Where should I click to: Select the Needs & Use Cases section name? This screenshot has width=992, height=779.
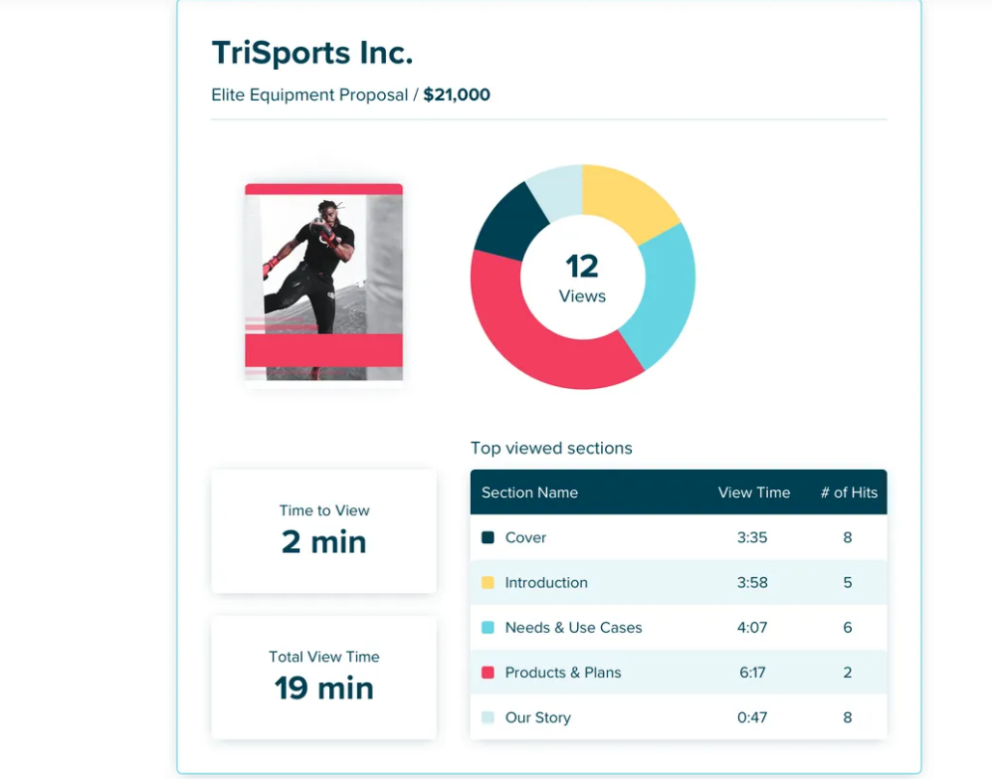[x=573, y=627]
